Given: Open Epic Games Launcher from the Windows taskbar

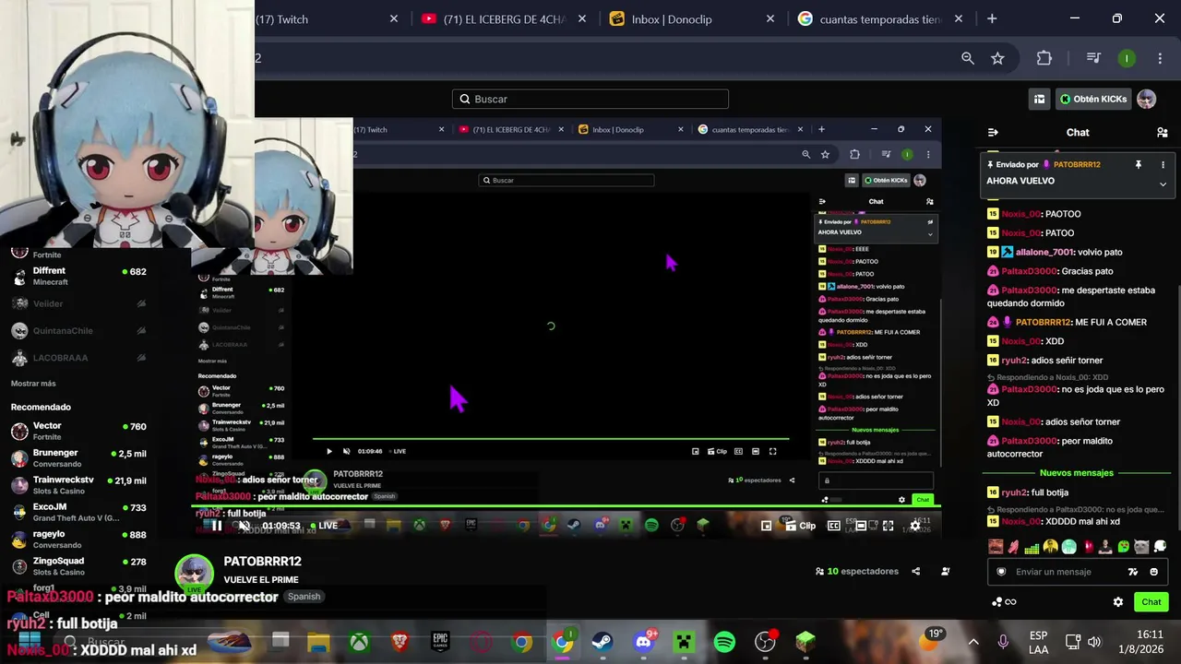Looking at the screenshot, I should point(440,642).
